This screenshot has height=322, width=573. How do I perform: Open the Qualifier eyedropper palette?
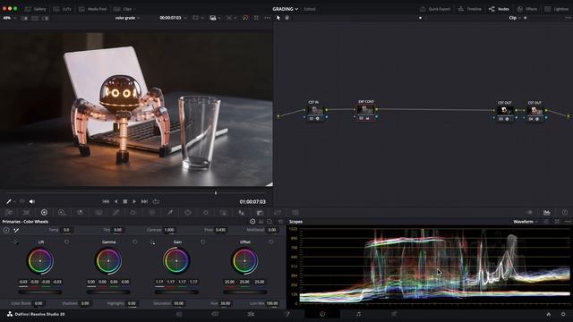[170, 213]
